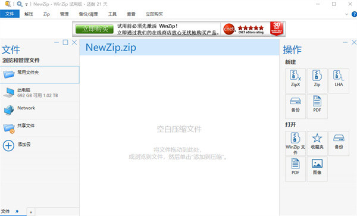The image size is (357, 216).
Task: Create a new LHA archive
Action: pos(339,80)
